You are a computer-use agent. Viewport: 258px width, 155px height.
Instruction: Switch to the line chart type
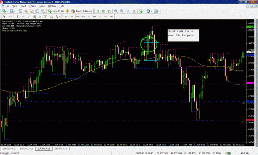[x=109, y=11]
